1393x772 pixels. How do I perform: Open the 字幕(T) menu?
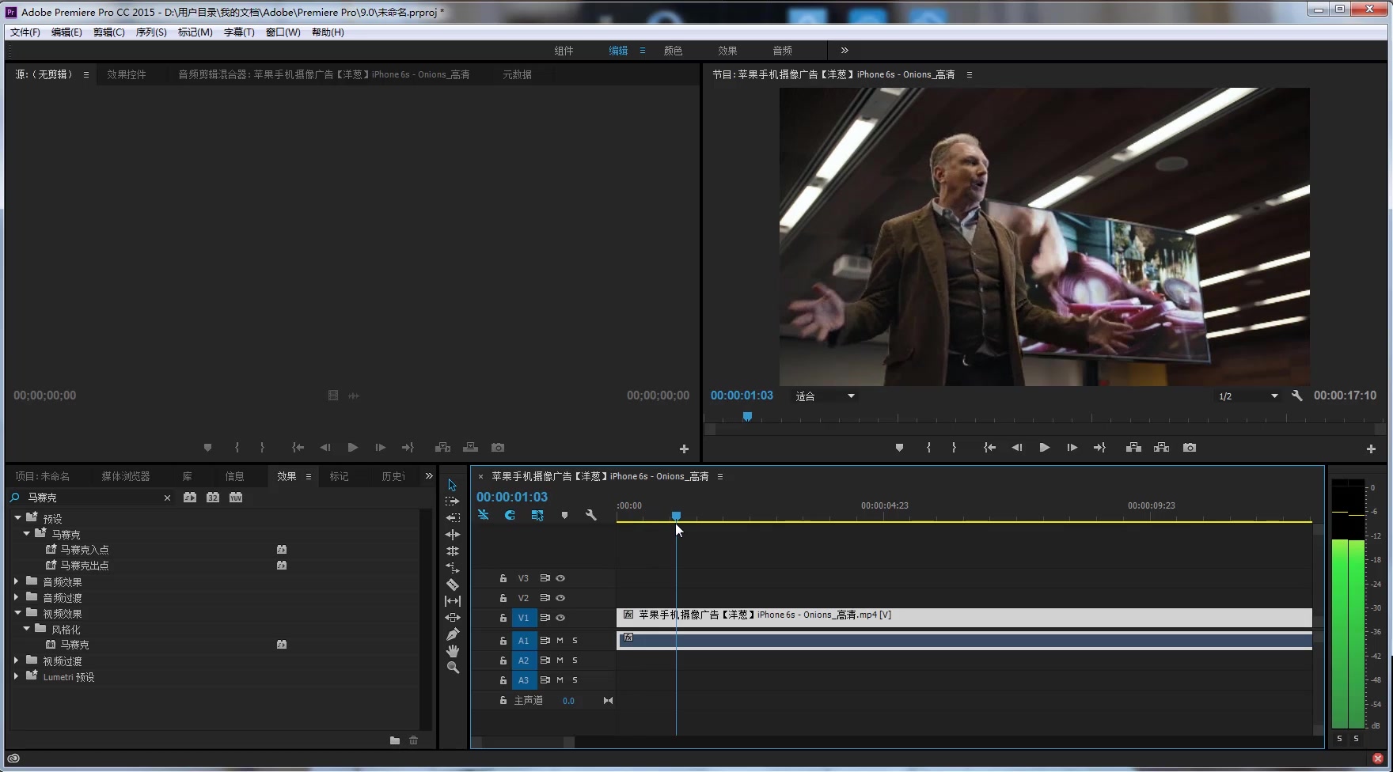click(x=239, y=32)
